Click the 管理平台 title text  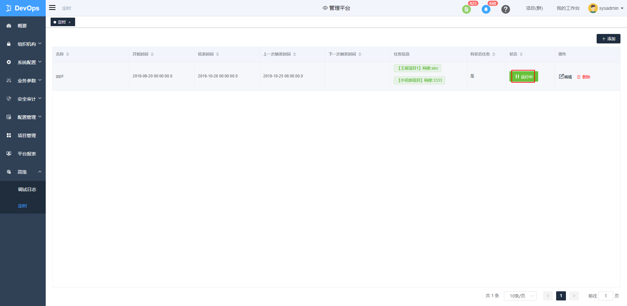point(340,8)
